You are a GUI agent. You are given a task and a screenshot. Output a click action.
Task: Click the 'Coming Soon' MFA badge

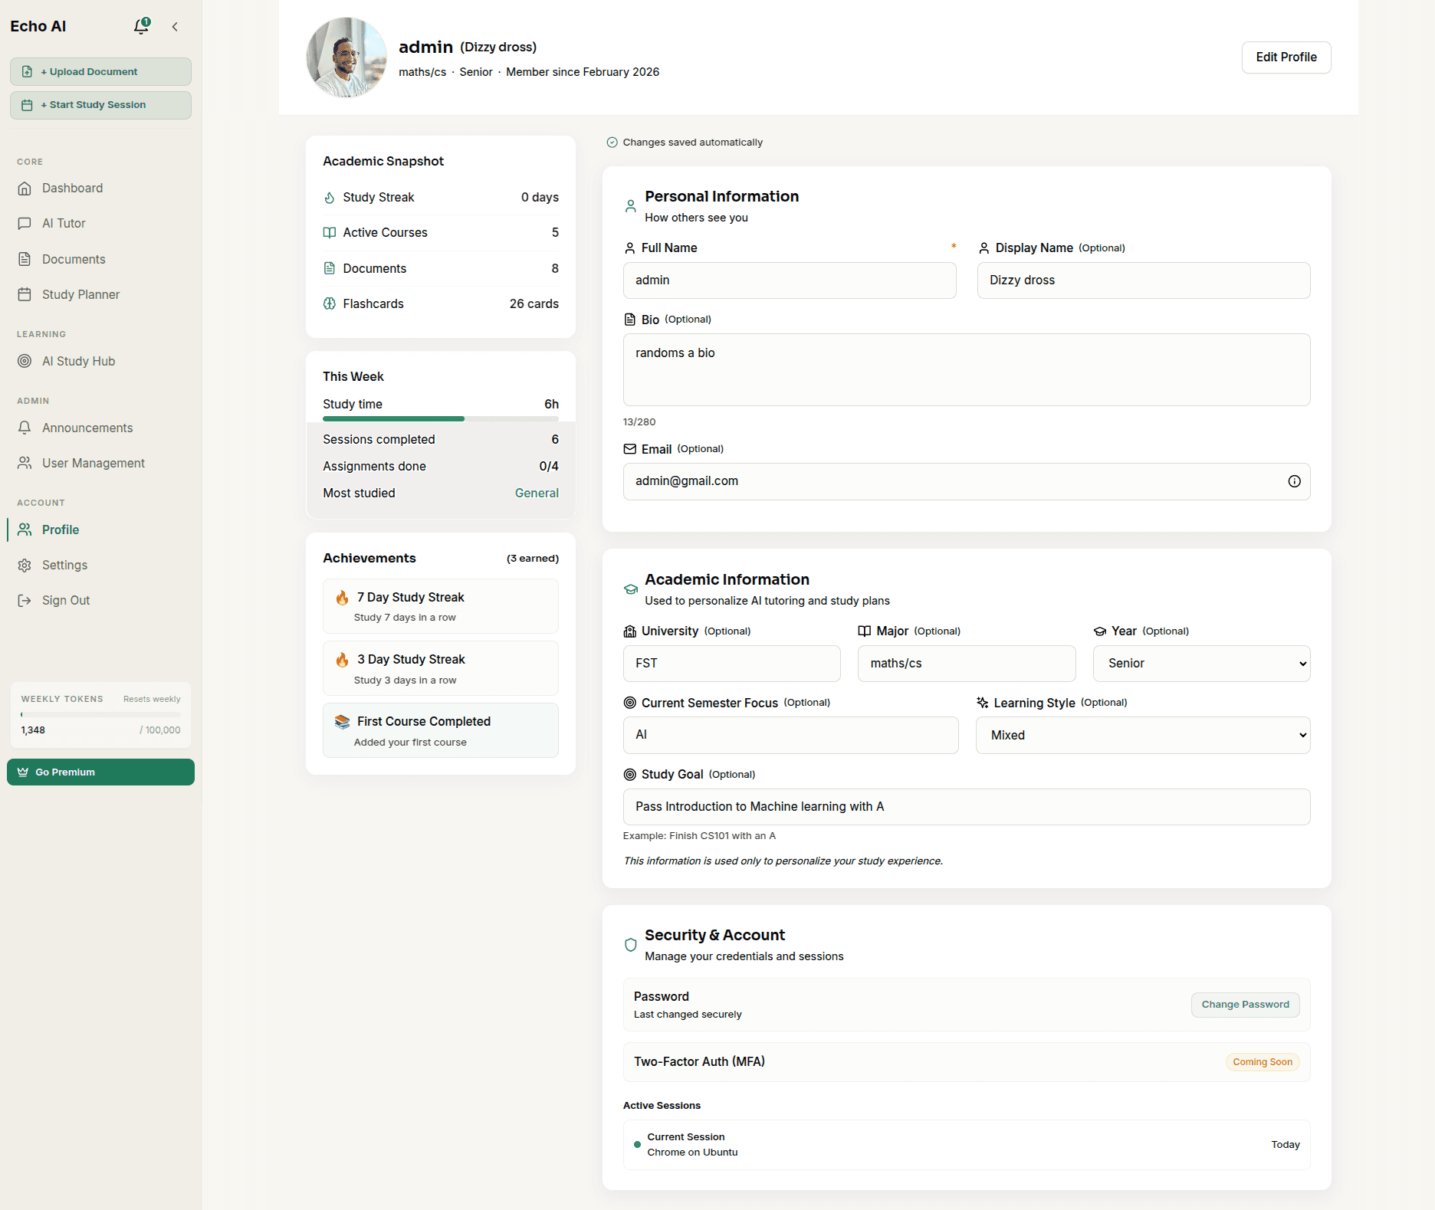(x=1262, y=1062)
